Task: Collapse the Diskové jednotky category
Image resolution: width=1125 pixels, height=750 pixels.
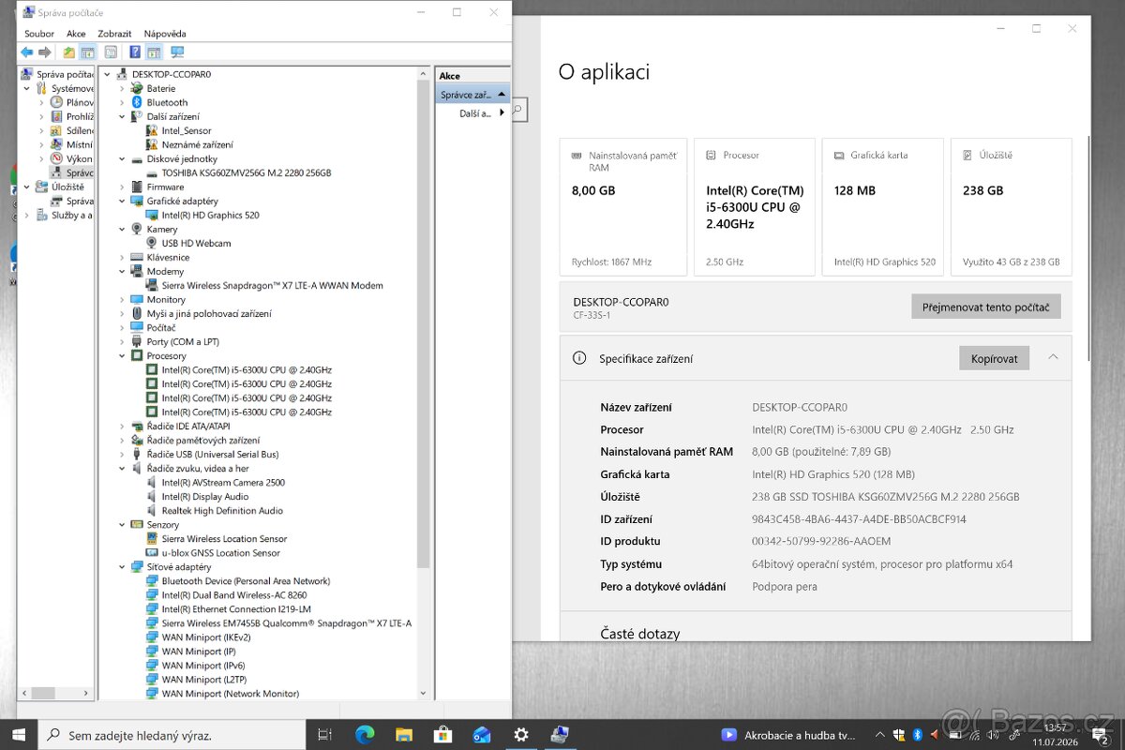Action: pyautogui.click(x=122, y=158)
